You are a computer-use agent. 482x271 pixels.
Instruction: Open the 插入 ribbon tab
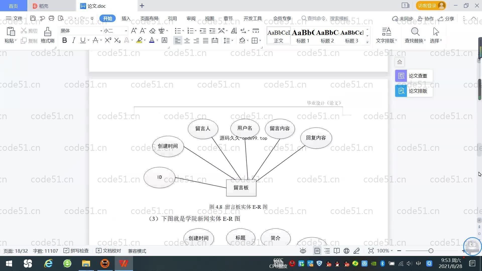(x=126, y=19)
